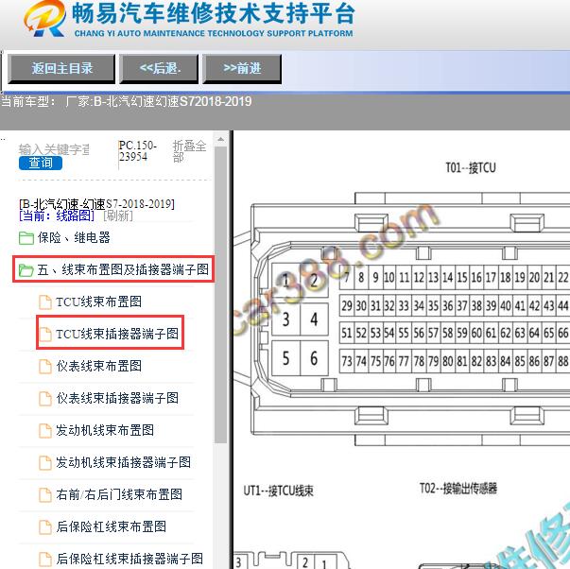Click the platform R logo icon
570x569 pixels.
(44, 19)
